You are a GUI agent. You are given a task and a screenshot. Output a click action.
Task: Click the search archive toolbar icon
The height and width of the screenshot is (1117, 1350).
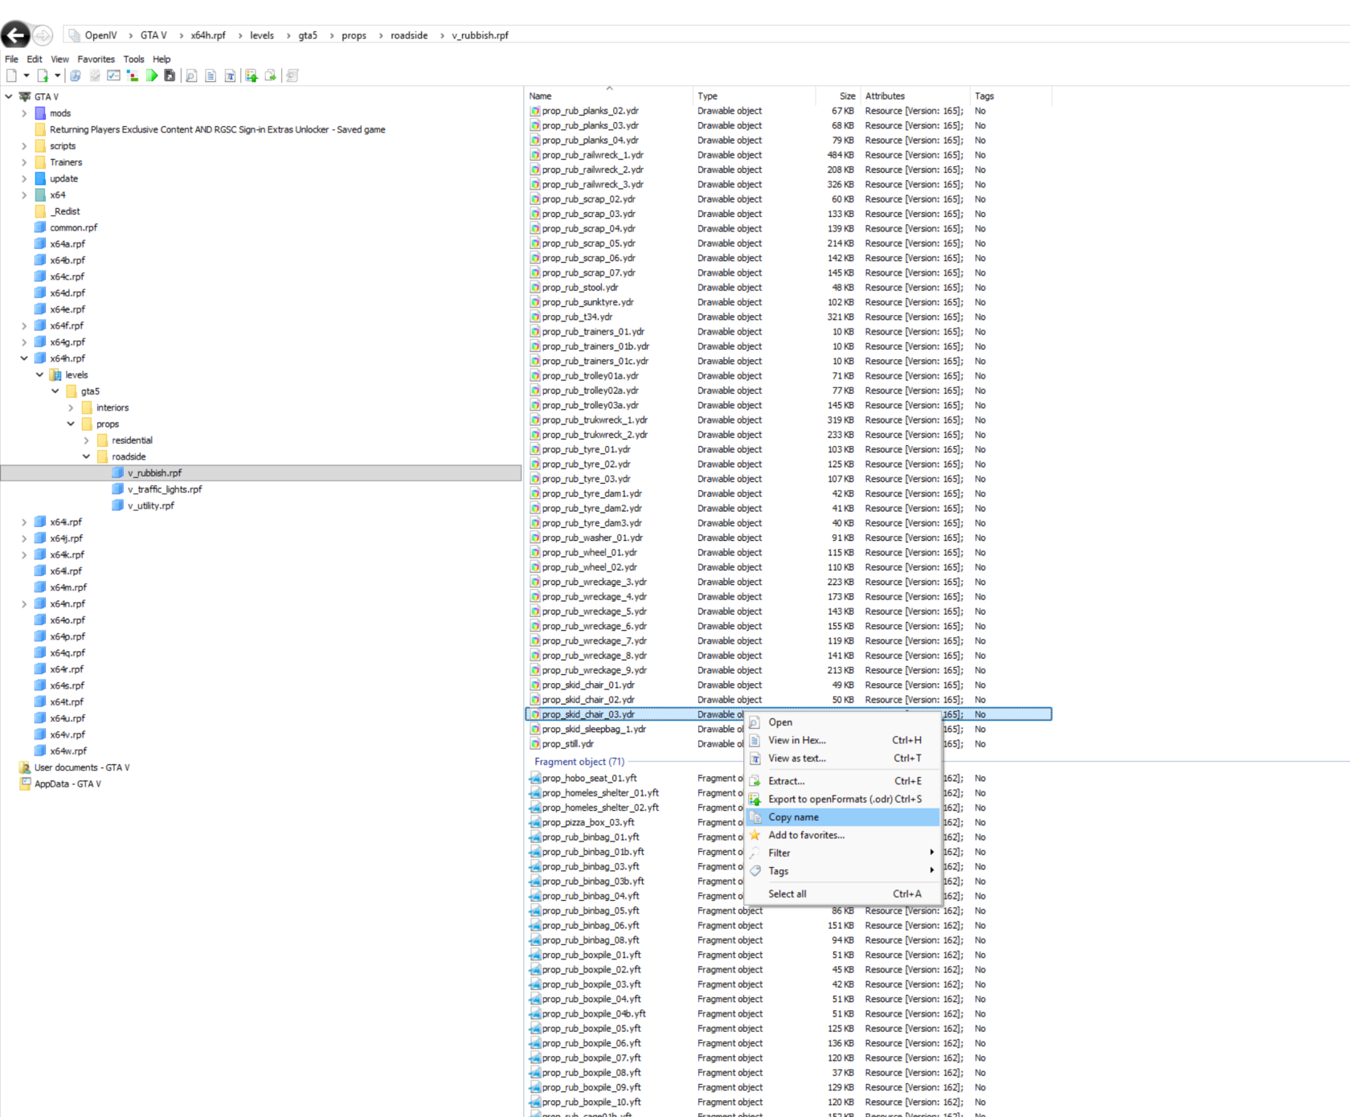[x=75, y=76]
